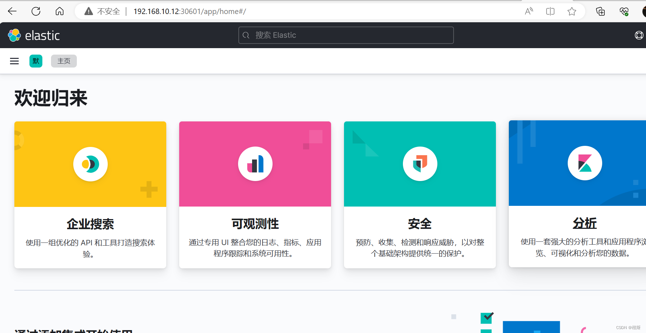Click the browser Collections icon
646x333 pixels.
click(x=600, y=11)
